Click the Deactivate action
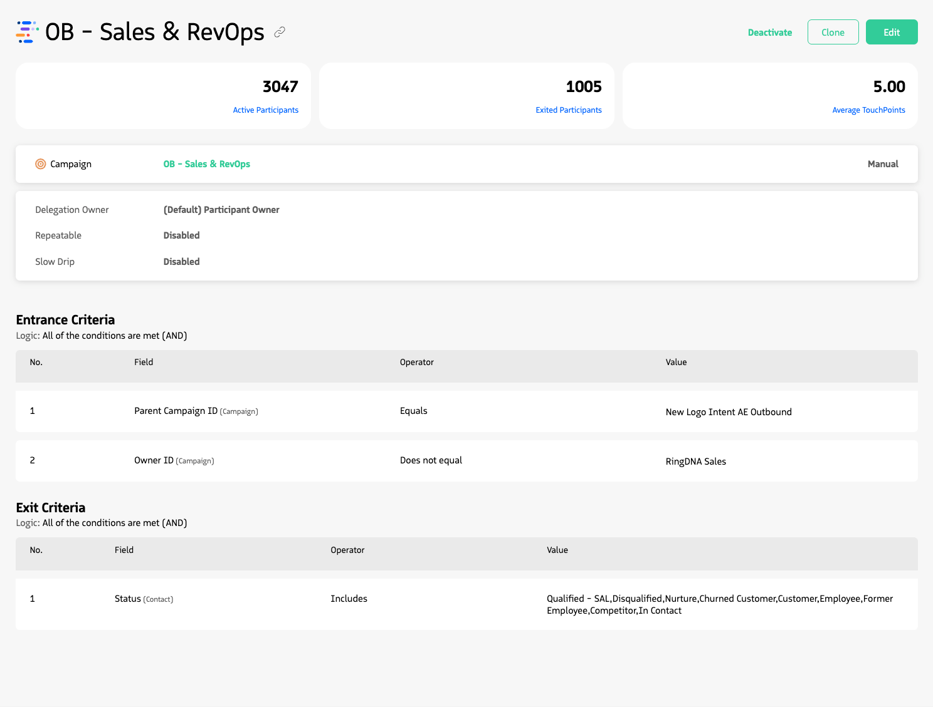This screenshot has width=933, height=707. (x=769, y=32)
